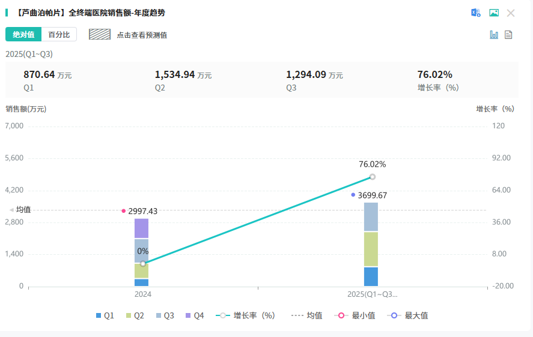Screen dimensions: 533x337
Task: Toggle 最小值 marker legend
Action: click(x=355, y=315)
